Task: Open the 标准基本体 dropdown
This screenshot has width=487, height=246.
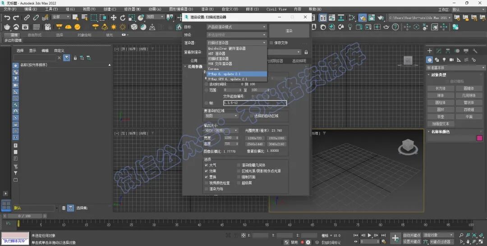Action: pyautogui.click(x=456, y=68)
